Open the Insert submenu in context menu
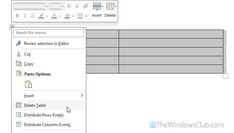 click(49, 96)
